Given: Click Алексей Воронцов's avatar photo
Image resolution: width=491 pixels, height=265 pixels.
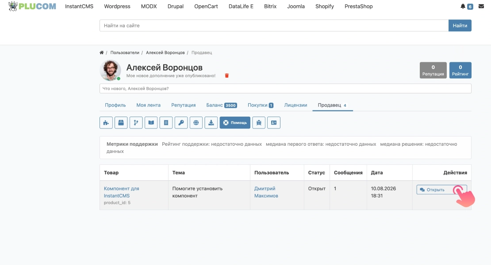Looking at the screenshot, I should click(x=110, y=70).
